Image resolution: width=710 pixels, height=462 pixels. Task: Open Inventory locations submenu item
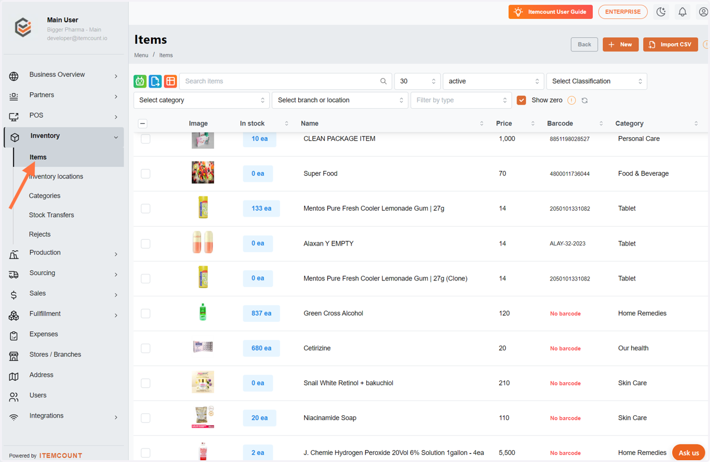click(56, 177)
